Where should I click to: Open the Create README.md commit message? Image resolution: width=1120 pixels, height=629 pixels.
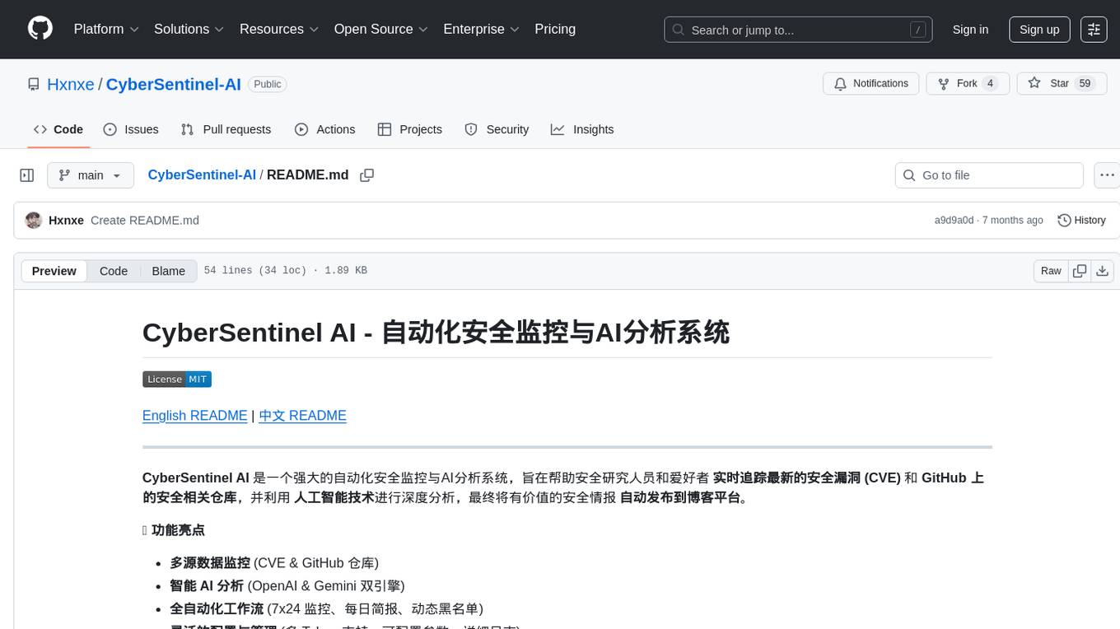[x=145, y=221]
